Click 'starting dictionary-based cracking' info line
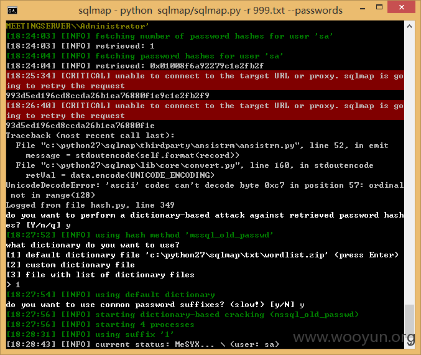The image size is (421, 355). point(183,314)
